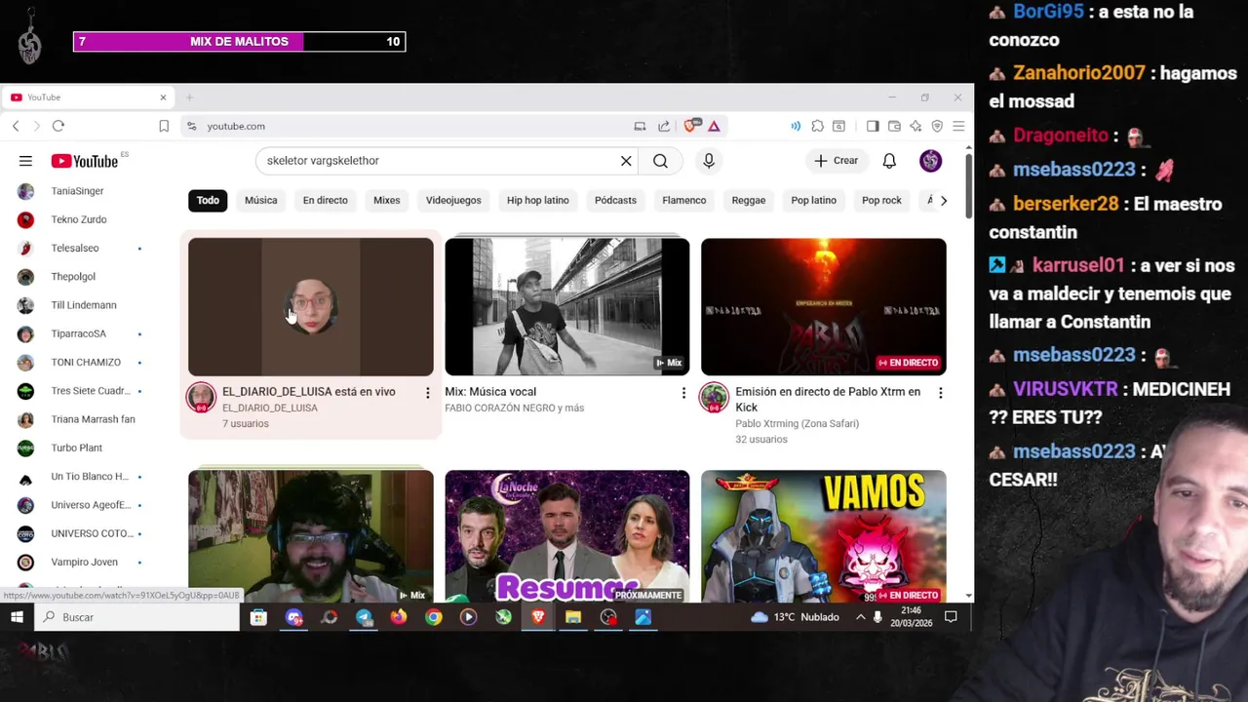
Task: Open EL_DIARIO_DE_LUISA live thumbnail
Action: pos(311,306)
